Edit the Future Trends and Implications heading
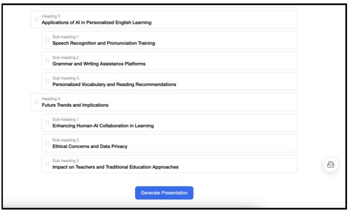The width and height of the screenshot is (348, 210). pyautogui.click(x=75, y=105)
